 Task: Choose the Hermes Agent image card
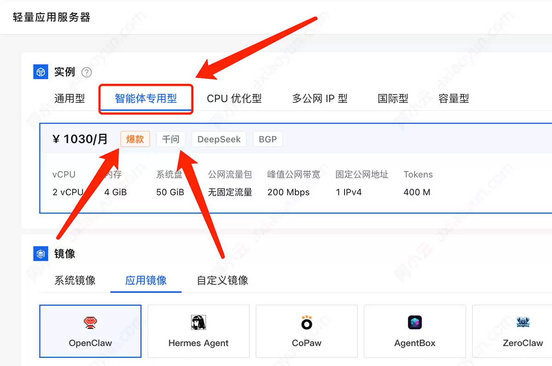pos(198,331)
